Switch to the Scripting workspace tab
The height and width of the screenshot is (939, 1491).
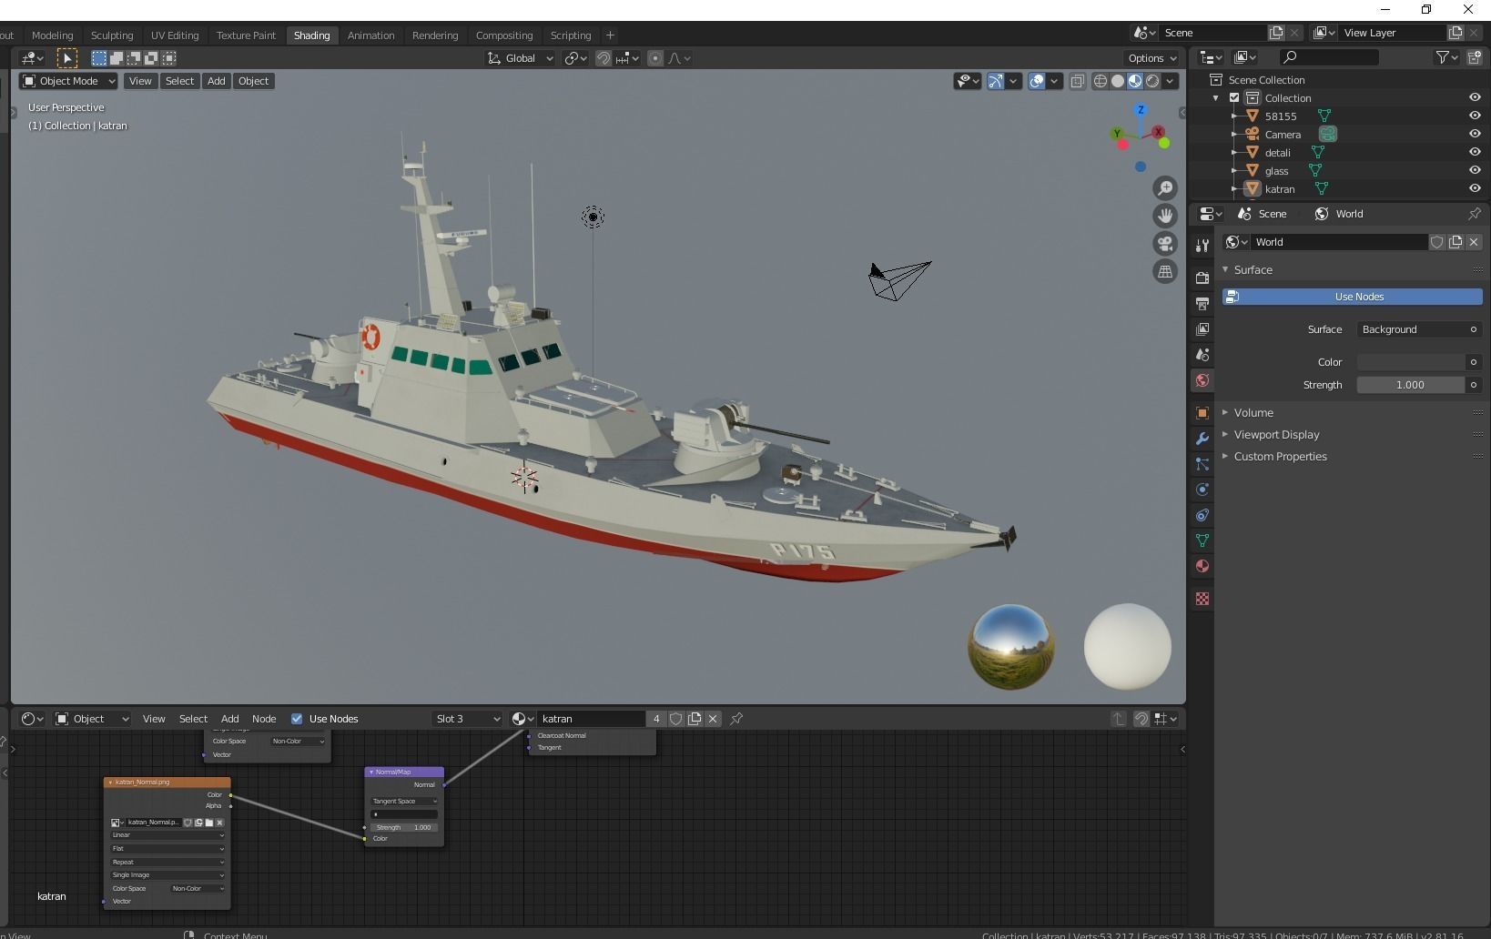571,35
